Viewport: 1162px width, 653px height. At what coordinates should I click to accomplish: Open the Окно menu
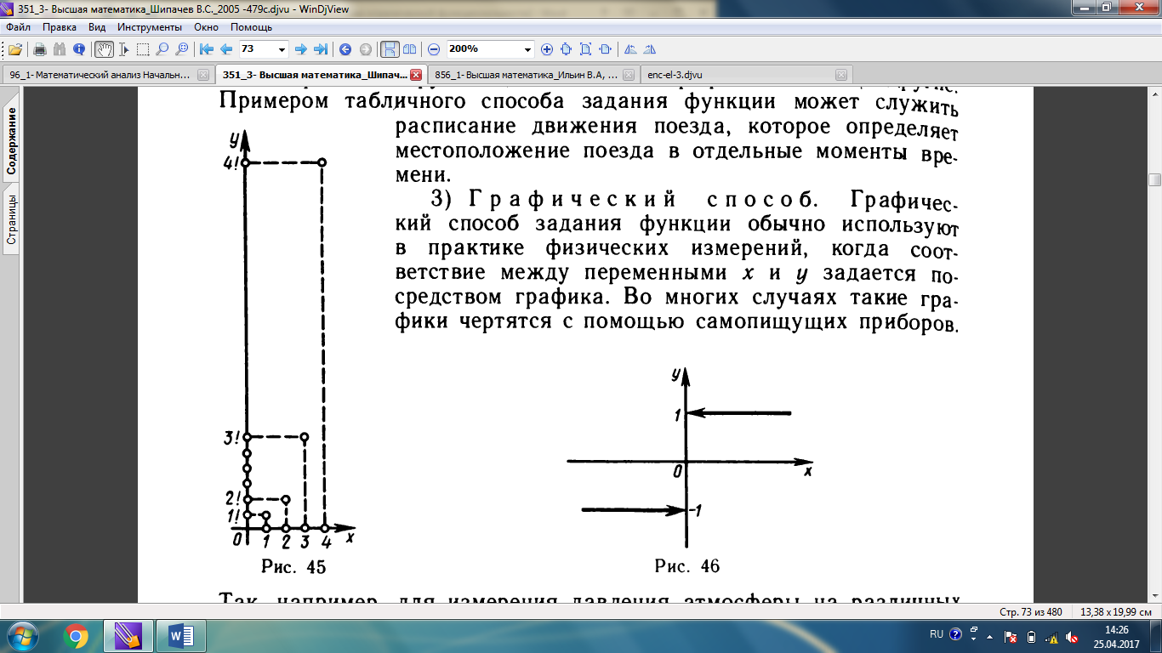click(206, 27)
